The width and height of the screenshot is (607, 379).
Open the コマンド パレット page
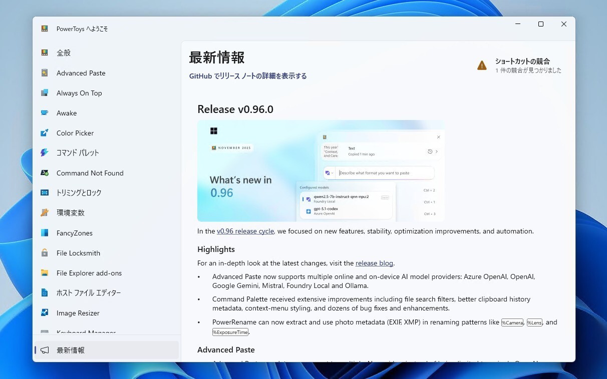pos(78,152)
